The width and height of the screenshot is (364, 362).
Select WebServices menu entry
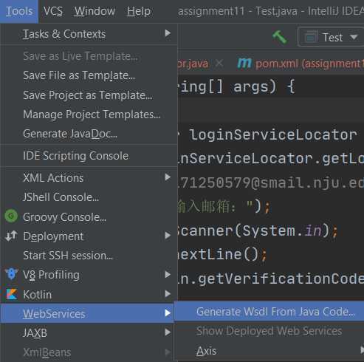tap(87, 313)
